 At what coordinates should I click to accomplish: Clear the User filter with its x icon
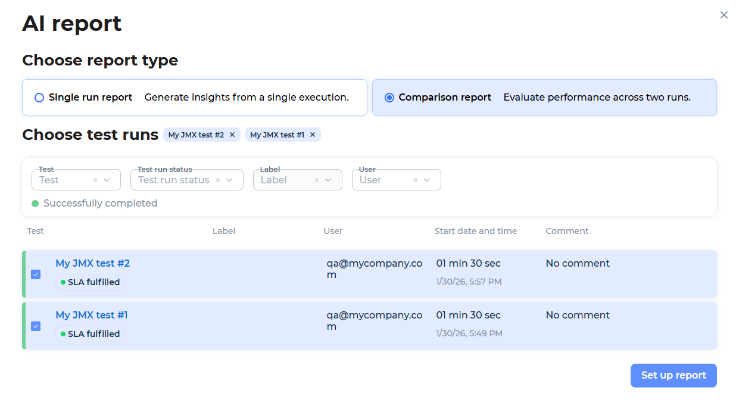point(416,180)
